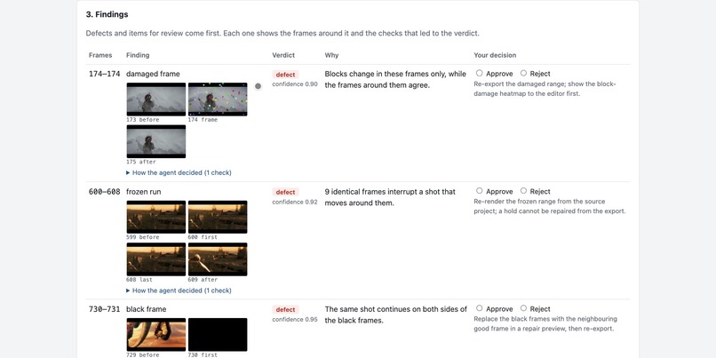Click the 'Verdict' column header
Viewport: 716px width, 358px height.
(283, 55)
